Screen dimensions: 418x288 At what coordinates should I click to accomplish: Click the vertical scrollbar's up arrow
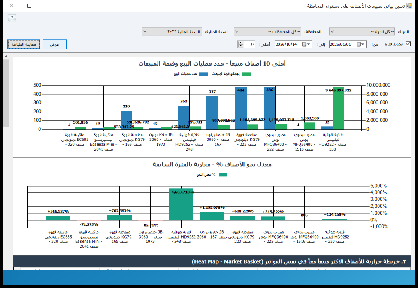[6, 56]
